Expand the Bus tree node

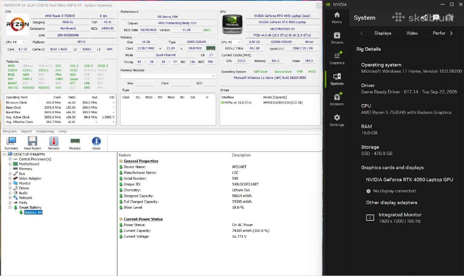point(10,174)
